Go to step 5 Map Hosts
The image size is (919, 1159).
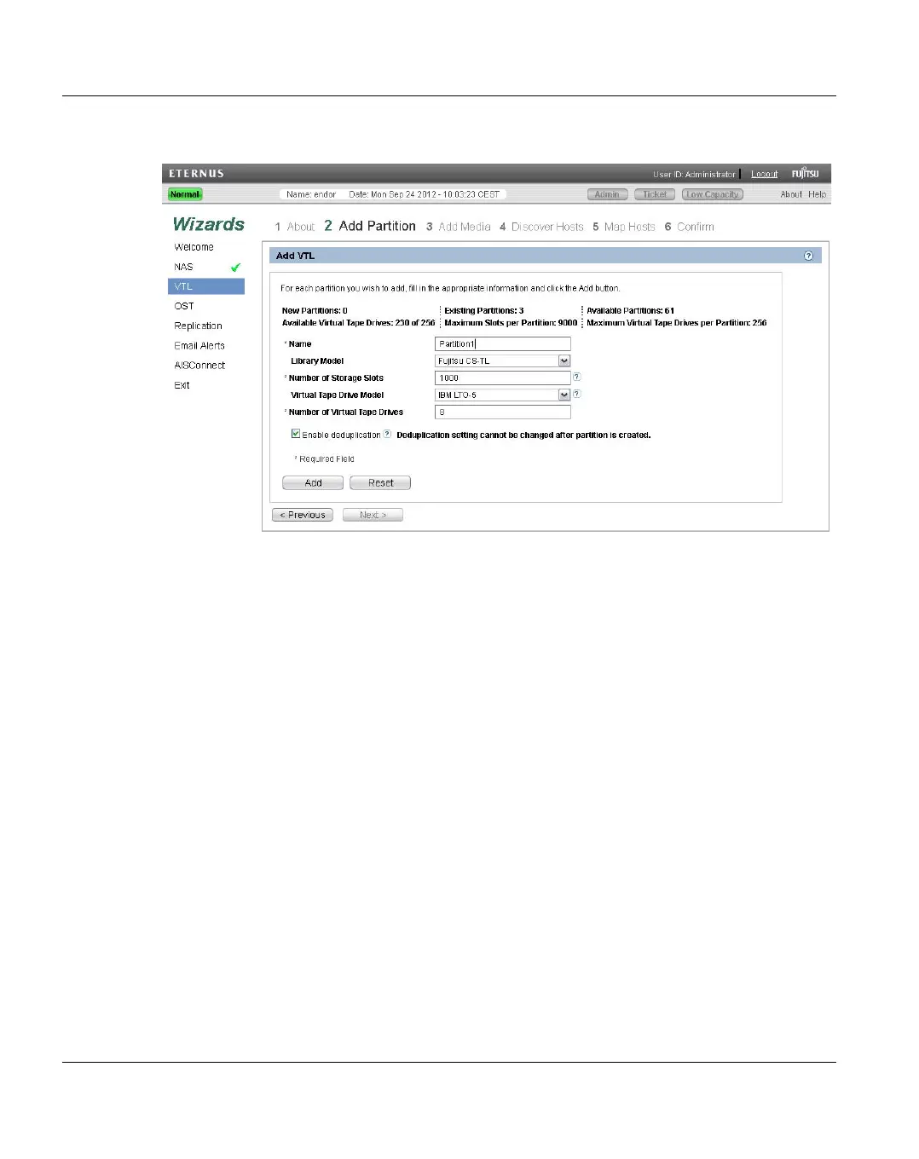(x=624, y=227)
